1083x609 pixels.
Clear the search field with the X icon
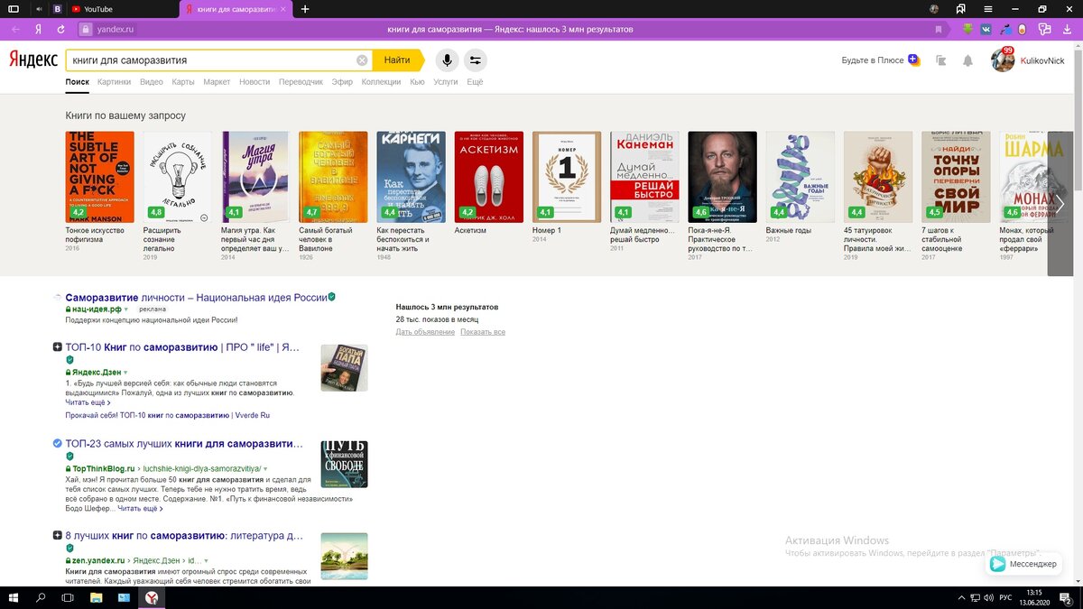click(x=362, y=60)
